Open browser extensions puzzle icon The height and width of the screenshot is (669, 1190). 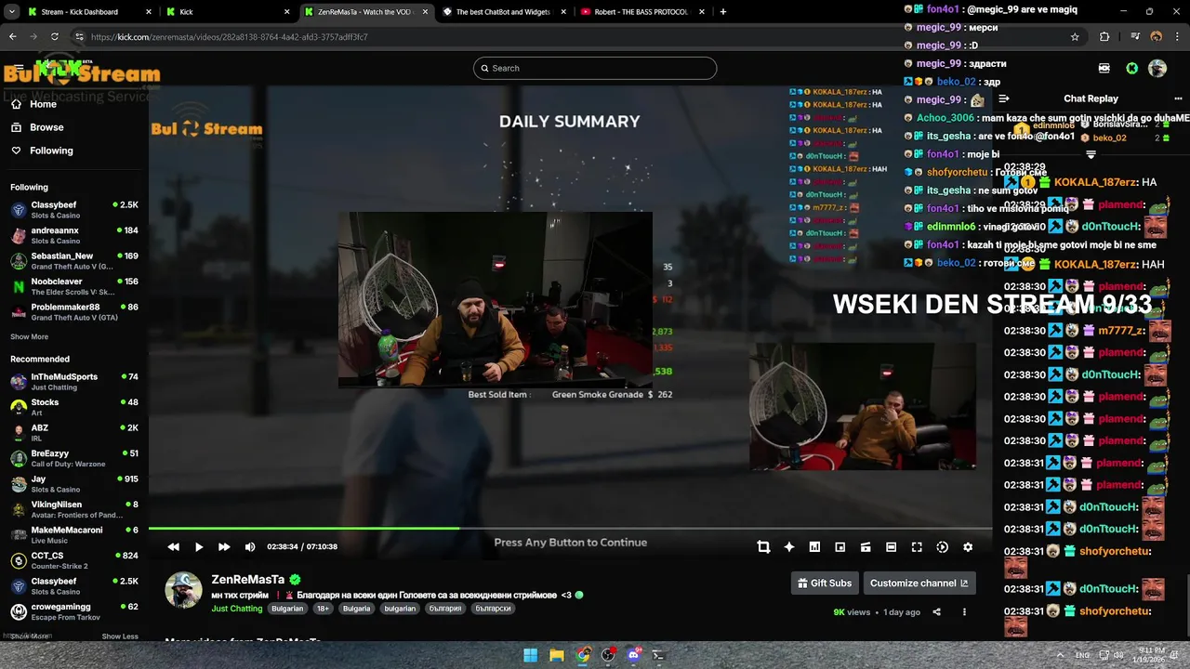[x=1104, y=36]
